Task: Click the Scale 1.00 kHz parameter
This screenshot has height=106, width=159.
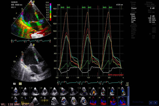Action: click(x=143, y=18)
